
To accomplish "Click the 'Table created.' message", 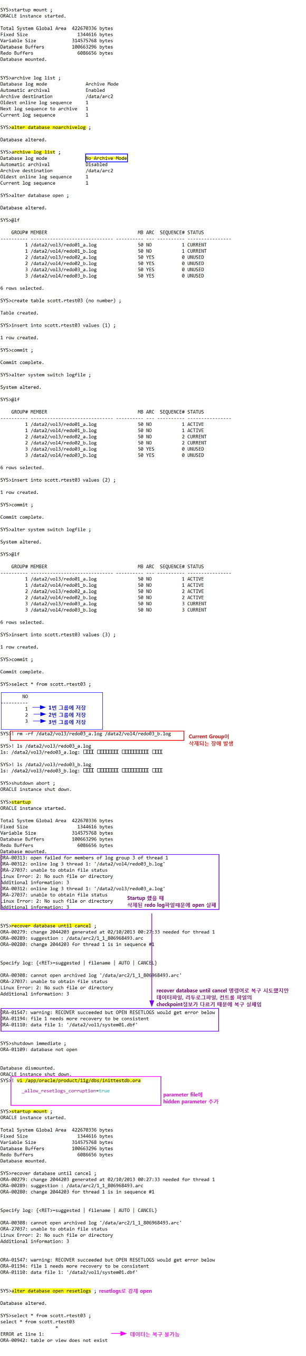I will [19, 313].
